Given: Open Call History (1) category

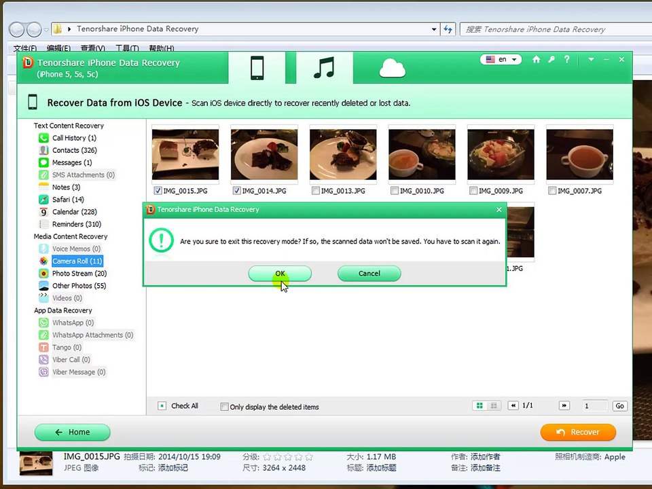Looking at the screenshot, I should point(74,138).
